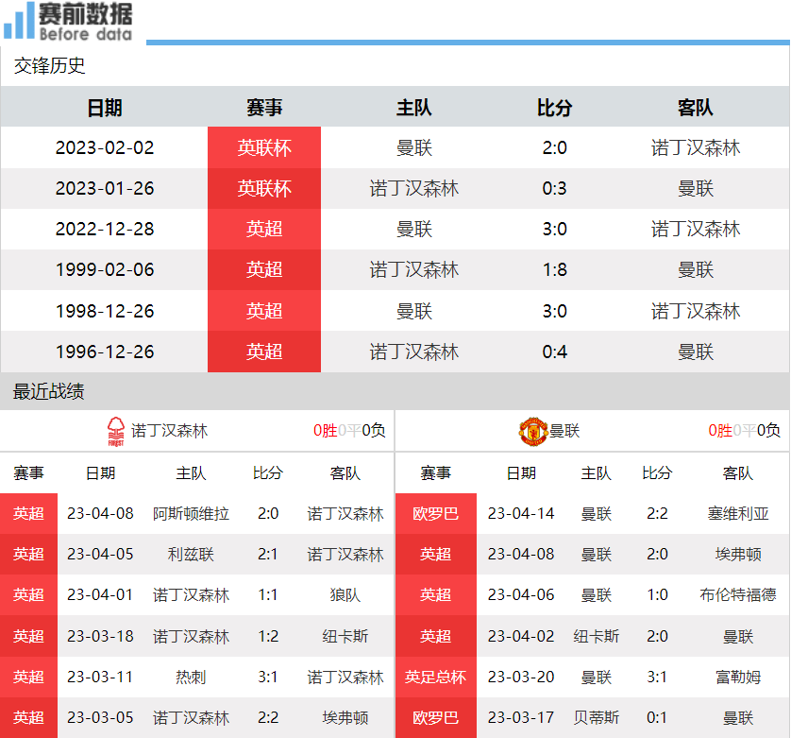Click 诺丁汉森林's 0胜0平0负 record

[349, 430]
